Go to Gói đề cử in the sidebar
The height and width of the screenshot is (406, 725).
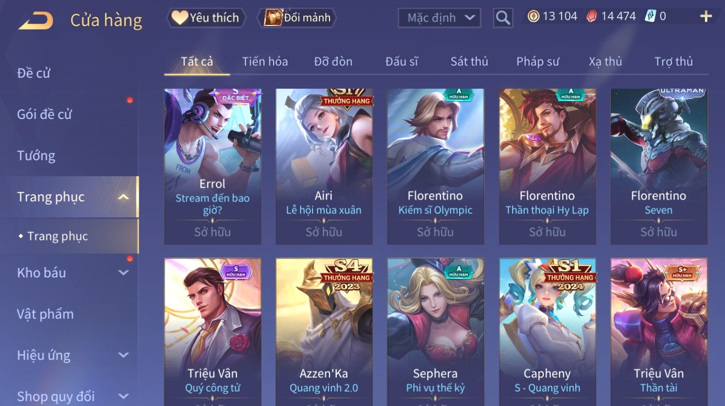point(44,115)
